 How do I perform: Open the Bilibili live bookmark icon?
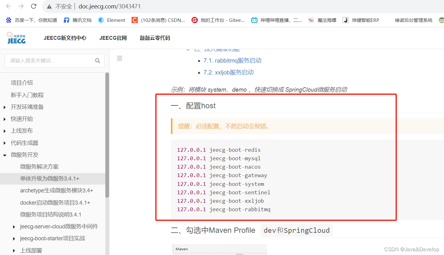point(254,20)
